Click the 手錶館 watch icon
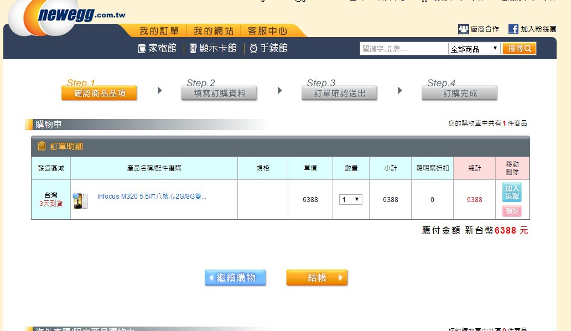 [x=253, y=48]
